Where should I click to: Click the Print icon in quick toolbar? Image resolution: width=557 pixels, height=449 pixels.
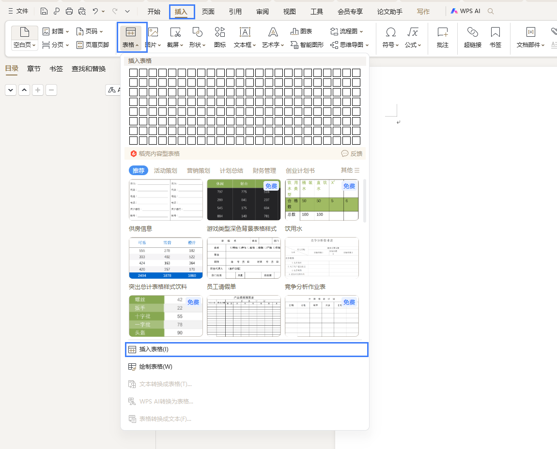point(69,11)
